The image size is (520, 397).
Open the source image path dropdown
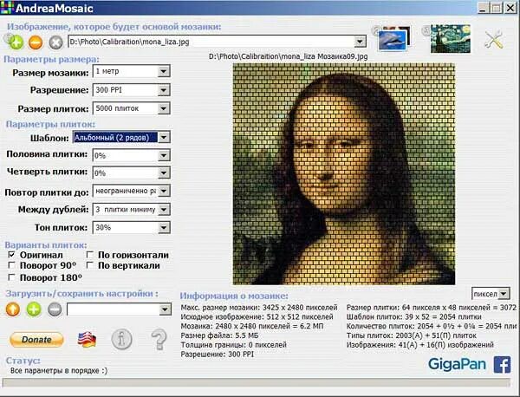pos(360,42)
